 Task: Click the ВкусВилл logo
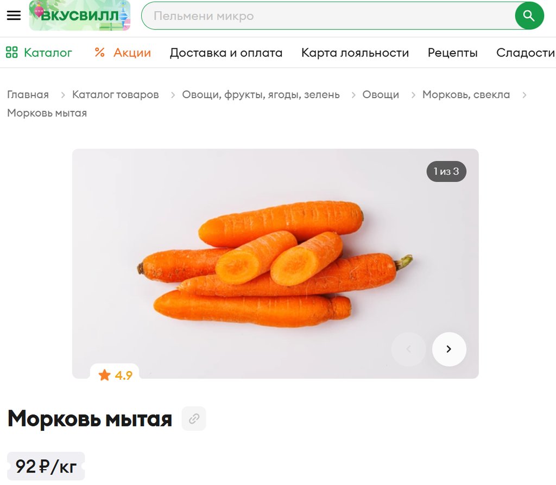pyautogui.click(x=80, y=16)
